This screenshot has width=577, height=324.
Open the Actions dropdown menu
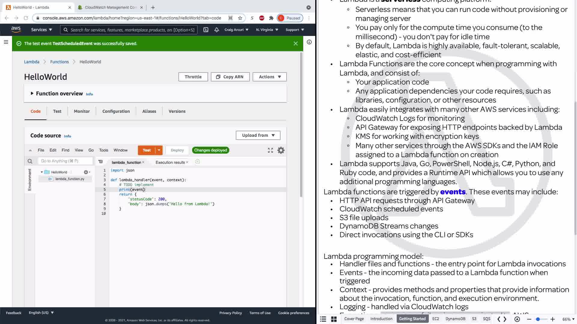270,77
